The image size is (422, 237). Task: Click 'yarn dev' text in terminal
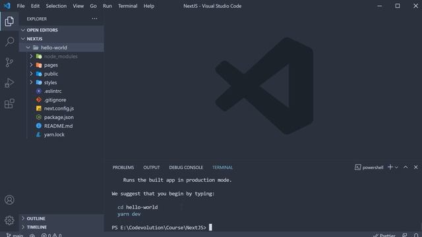click(129, 214)
